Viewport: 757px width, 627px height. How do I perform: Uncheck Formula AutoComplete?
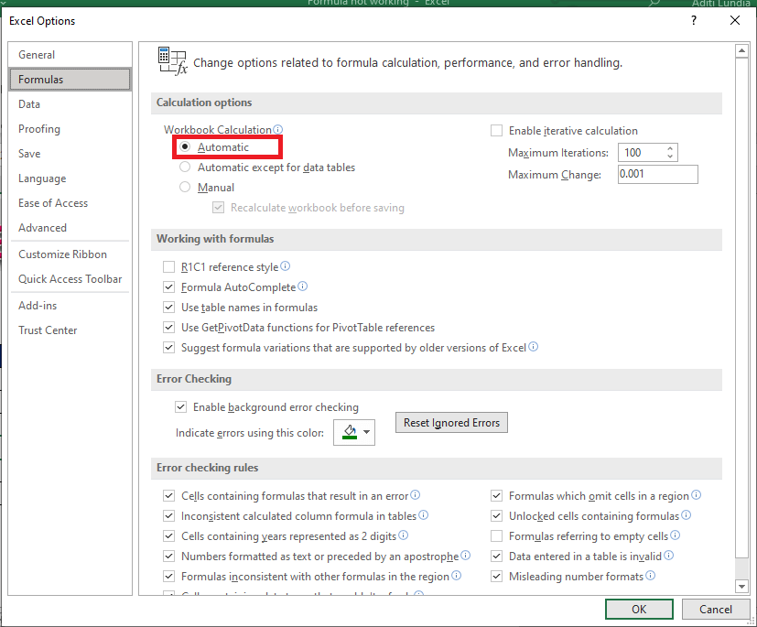click(x=169, y=287)
